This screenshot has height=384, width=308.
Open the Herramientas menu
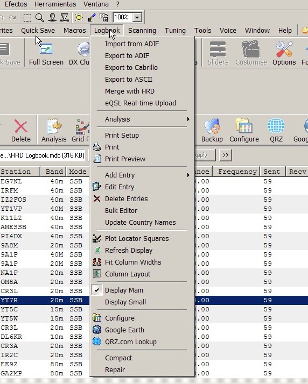coord(55,4)
